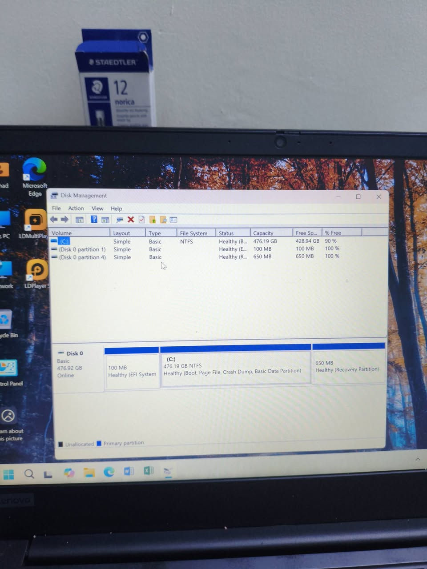Open Help via blue question mark icon
The image size is (427, 569).
click(x=94, y=219)
